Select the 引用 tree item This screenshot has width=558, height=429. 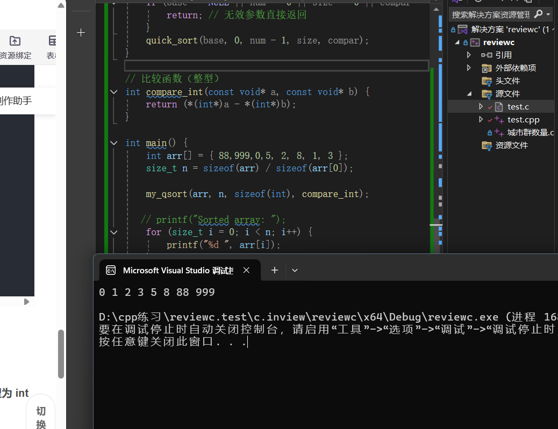(504, 55)
